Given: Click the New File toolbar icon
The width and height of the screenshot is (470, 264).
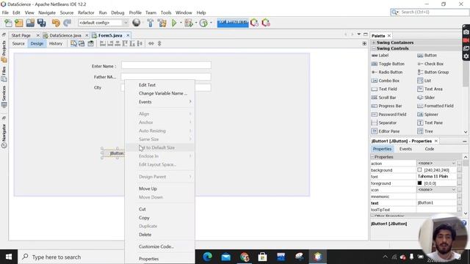Looking at the screenshot, I should tap(8, 23).
